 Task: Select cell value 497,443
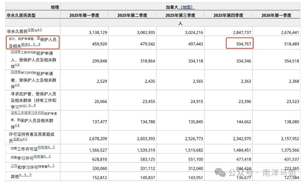pos(195,44)
